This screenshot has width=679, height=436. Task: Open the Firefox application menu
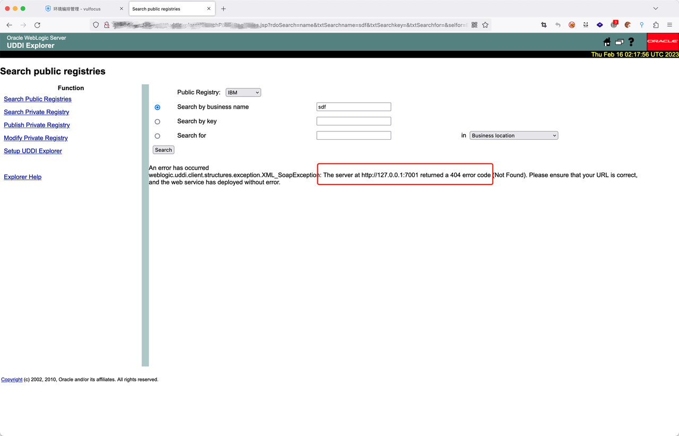(669, 25)
